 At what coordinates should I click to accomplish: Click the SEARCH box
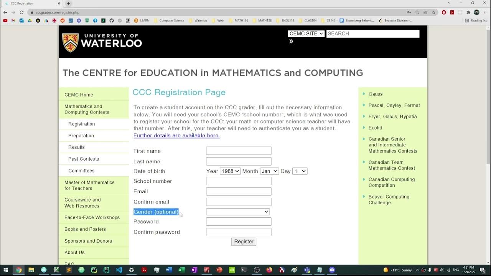coord(373,34)
